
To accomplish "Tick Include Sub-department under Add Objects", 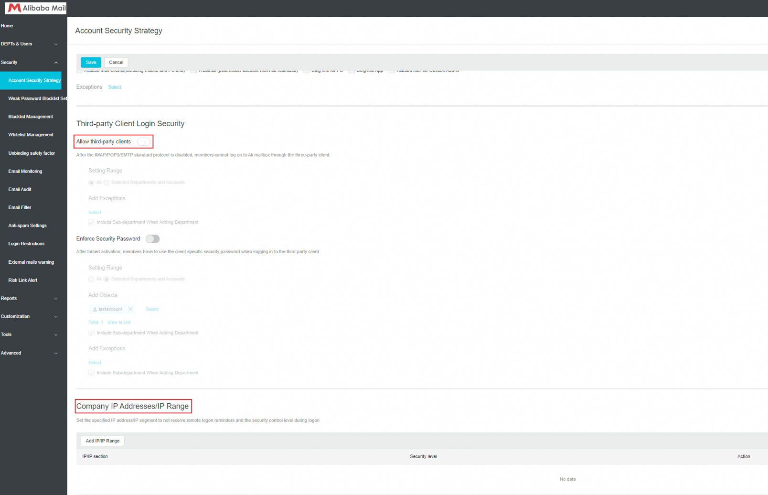I will click(x=91, y=333).
